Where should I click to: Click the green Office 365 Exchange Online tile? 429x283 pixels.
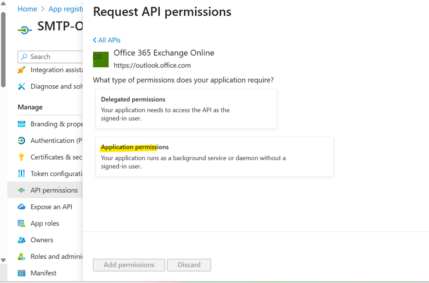101,59
